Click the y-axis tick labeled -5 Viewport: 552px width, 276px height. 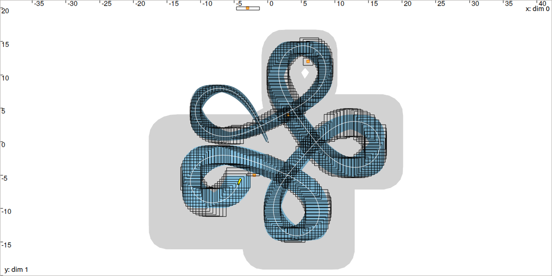click(x=5, y=178)
